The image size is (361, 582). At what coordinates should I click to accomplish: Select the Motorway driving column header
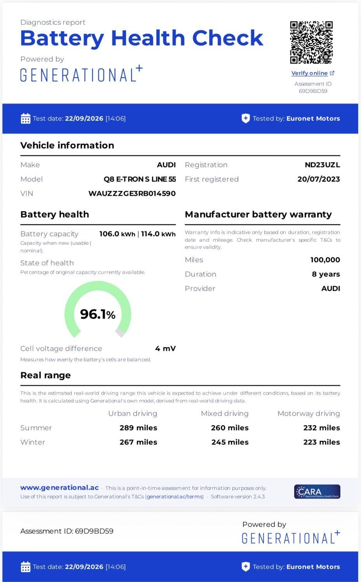pos(309,414)
